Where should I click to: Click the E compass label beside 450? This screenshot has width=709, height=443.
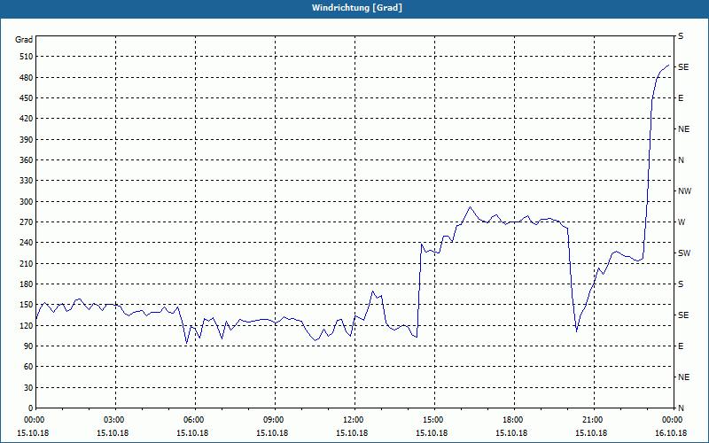[681, 98]
